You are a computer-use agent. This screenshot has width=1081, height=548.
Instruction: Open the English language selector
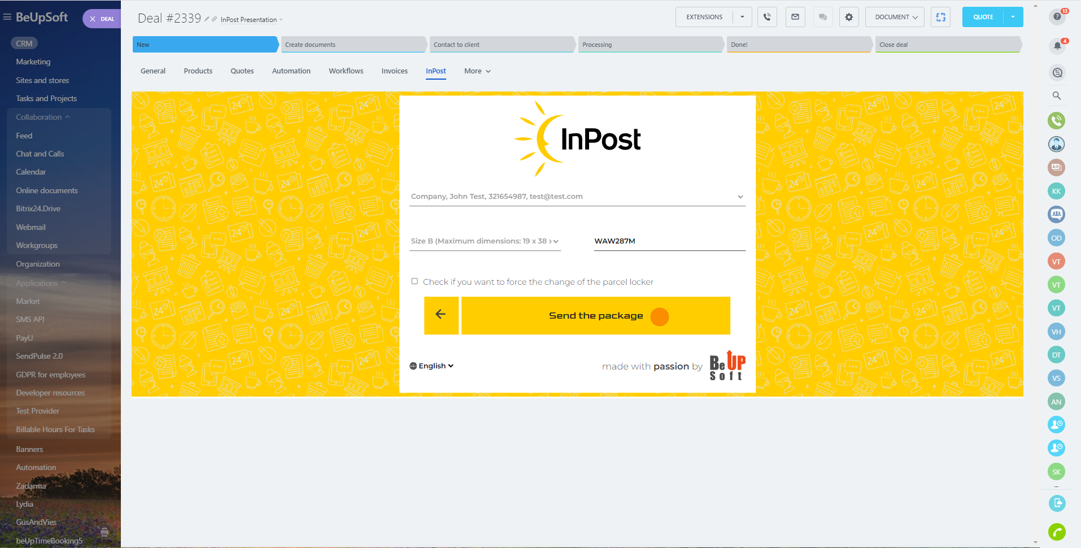tap(432, 366)
